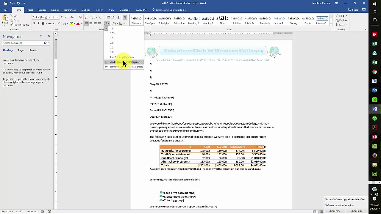This screenshot has width=381, height=214.
Task: Click the Strikethrough abc icon
Action: click(x=50, y=23)
